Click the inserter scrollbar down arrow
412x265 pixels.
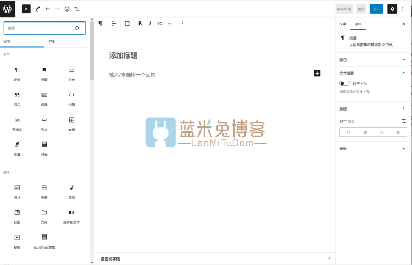tap(92, 262)
